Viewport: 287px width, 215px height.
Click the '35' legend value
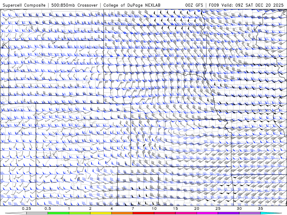(260, 209)
